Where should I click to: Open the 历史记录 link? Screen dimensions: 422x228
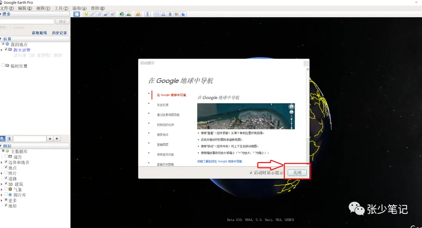click(59, 33)
